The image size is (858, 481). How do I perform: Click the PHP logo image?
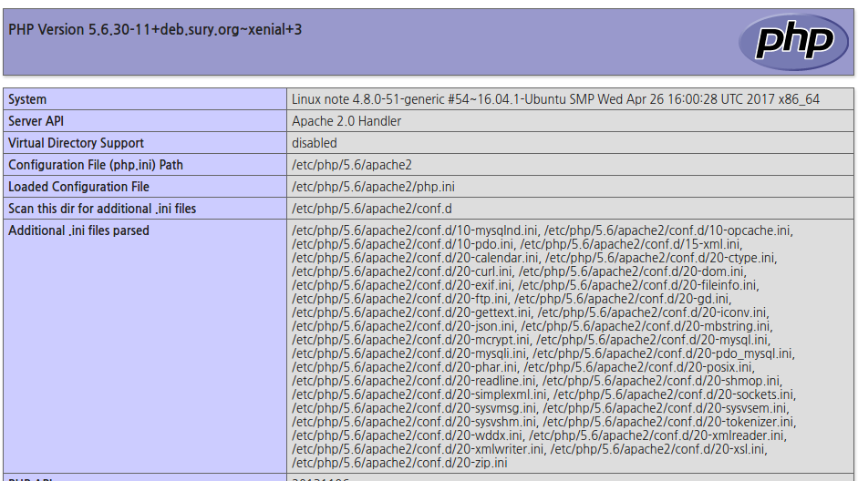click(793, 42)
